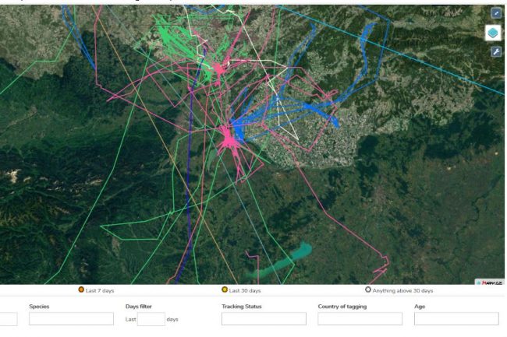Click the grey Anything above 30 days marker
The width and height of the screenshot is (507, 337).
click(368, 290)
